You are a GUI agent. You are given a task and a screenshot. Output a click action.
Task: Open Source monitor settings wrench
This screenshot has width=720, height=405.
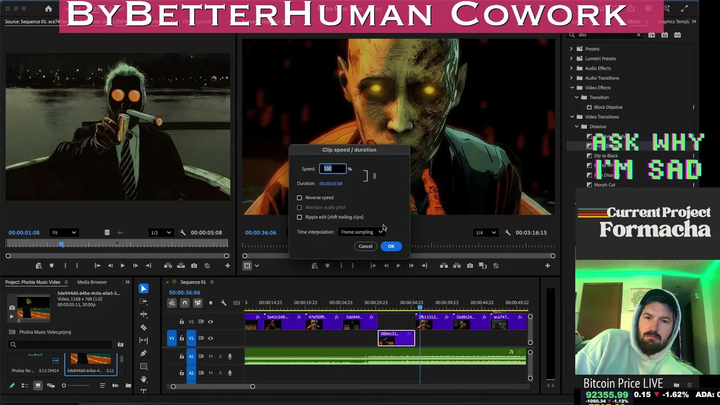(183, 232)
